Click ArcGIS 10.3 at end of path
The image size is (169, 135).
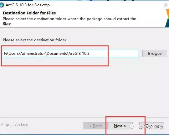pos(79,54)
